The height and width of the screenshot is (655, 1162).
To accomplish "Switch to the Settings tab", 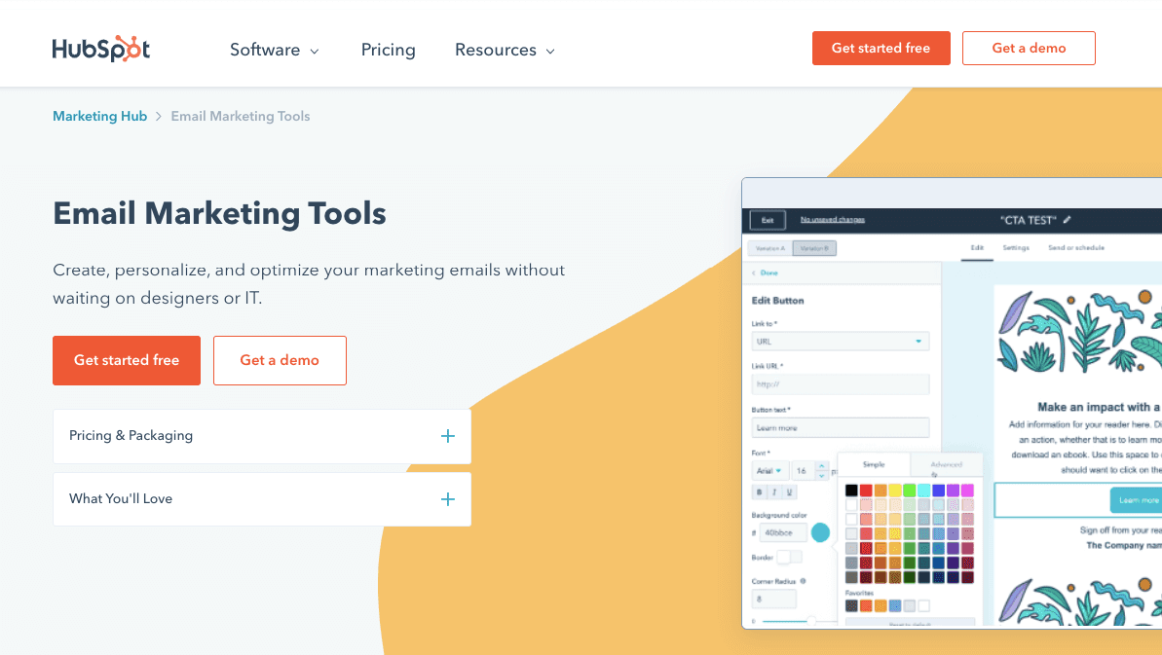I will (x=1016, y=248).
